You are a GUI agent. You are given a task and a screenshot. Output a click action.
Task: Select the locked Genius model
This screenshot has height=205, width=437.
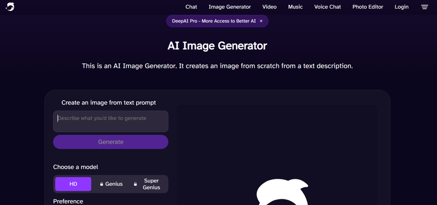pyautogui.click(x=111, y=184)
